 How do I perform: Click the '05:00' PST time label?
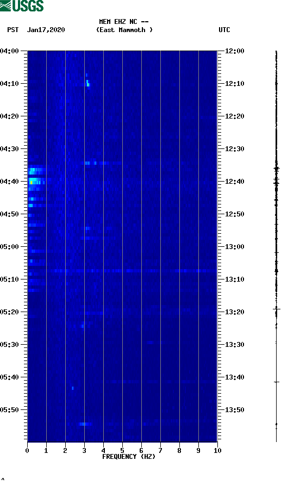click(x=10, y=247)
